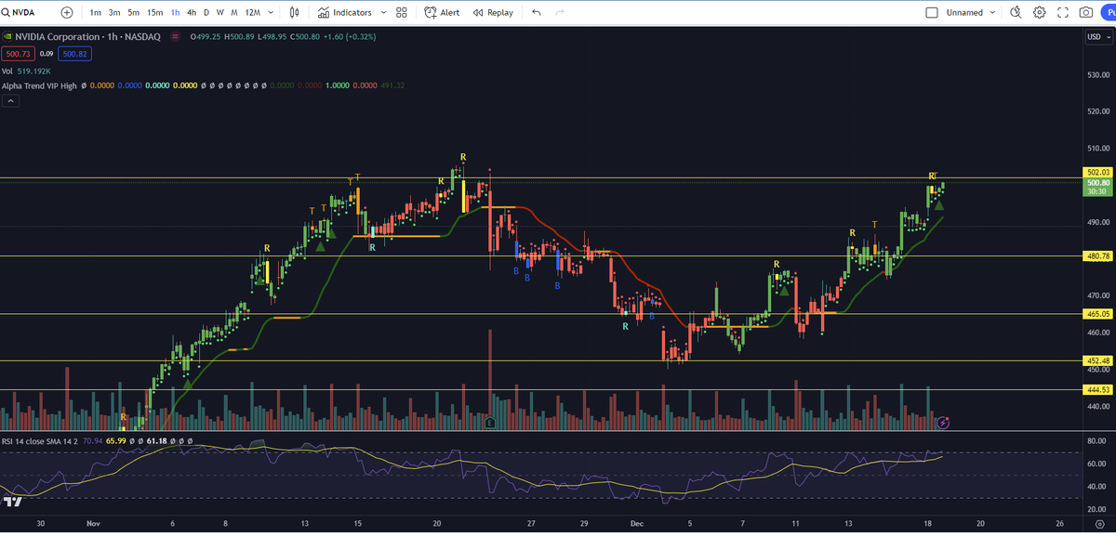
Task: Click the blue Publish button
Action: tap(1109, 12)
